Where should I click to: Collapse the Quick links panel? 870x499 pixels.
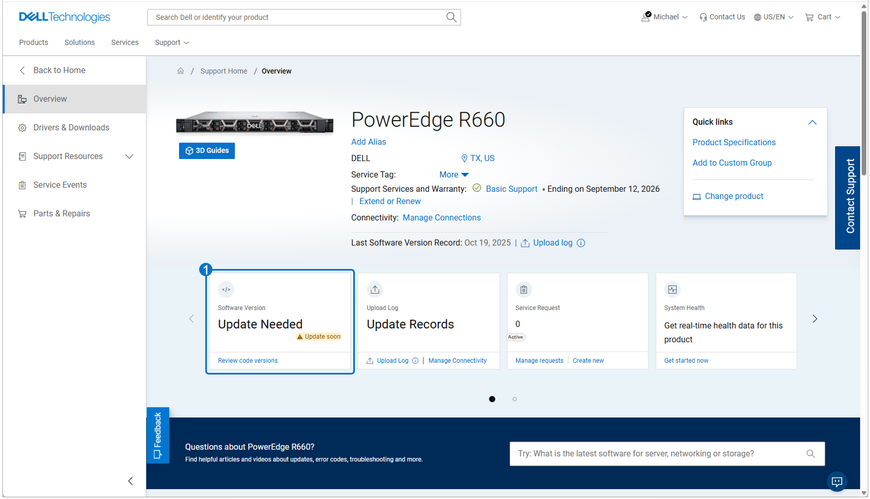pyautogui.click(x=813, y=122)
